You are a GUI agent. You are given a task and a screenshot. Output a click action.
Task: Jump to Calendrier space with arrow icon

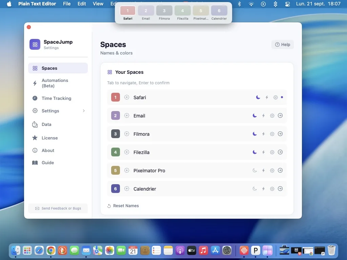pos(280,189)
